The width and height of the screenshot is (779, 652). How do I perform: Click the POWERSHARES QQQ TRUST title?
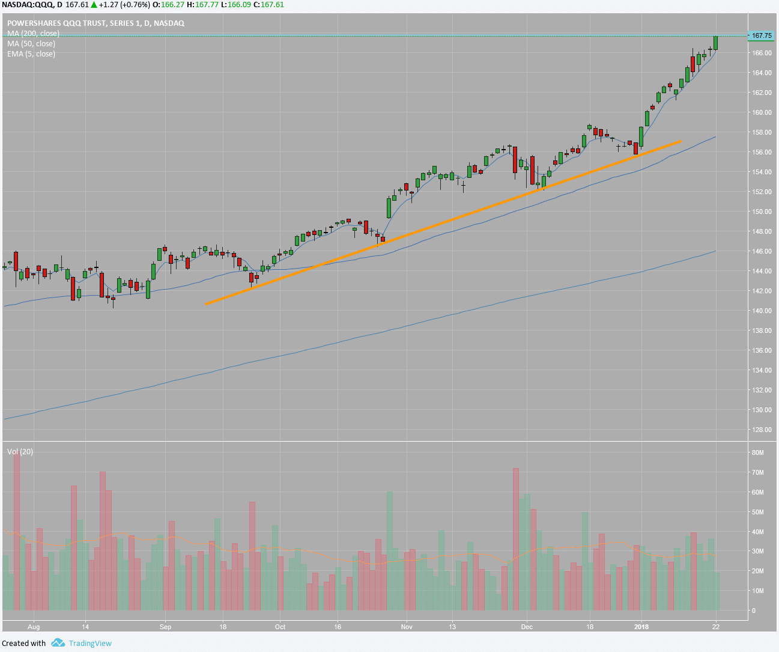pos(95,23)
